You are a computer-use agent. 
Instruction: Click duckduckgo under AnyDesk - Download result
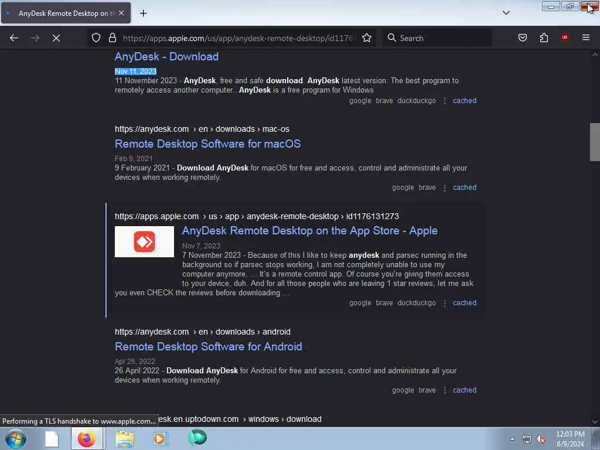(417, 101)
